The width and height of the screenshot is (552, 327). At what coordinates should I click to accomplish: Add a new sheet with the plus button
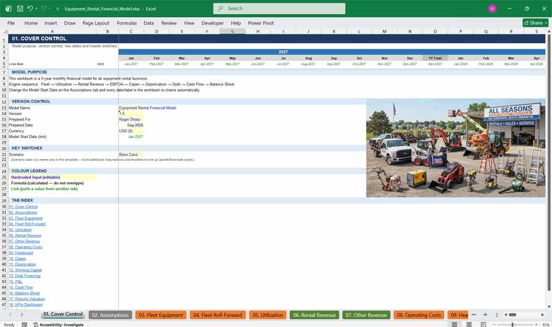[x=485, y=315]
